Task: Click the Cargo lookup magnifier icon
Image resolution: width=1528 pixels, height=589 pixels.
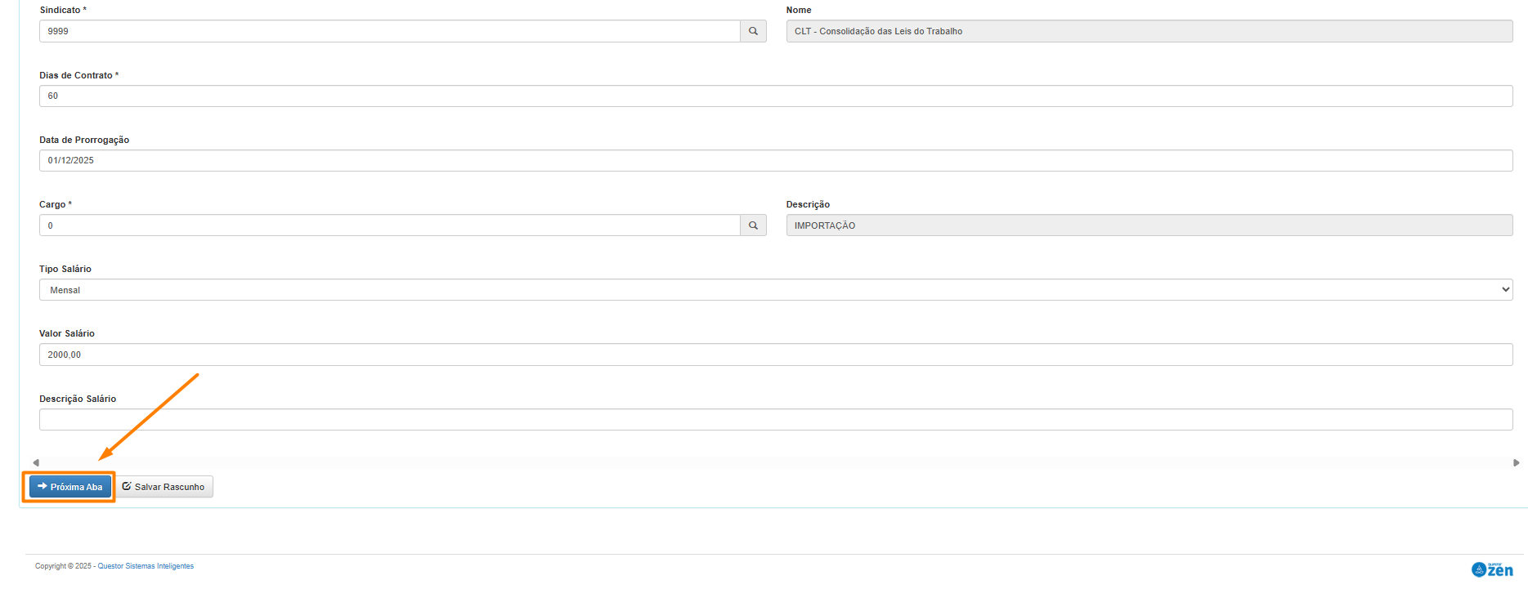Action: tap(753, 225)
